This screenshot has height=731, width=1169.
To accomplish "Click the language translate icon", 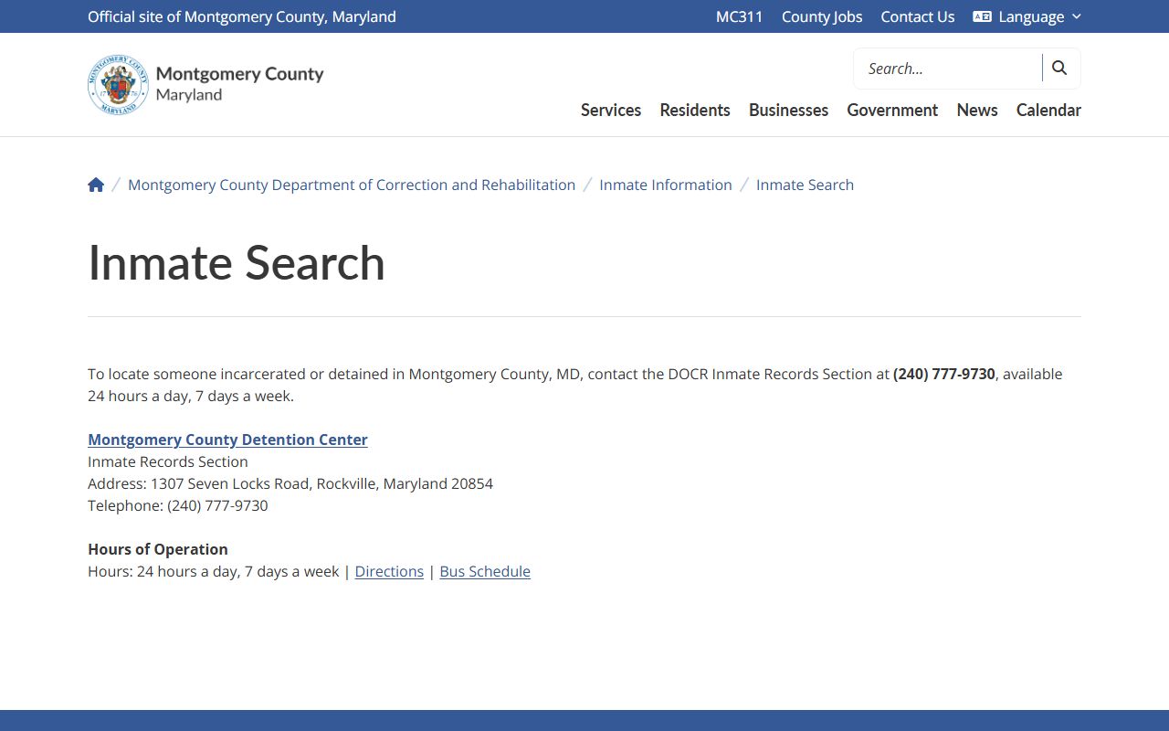I will (983, 16).
